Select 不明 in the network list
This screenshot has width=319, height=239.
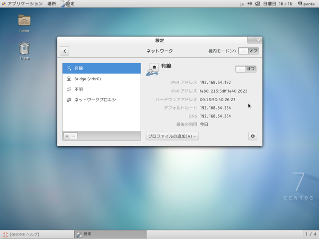[x=102, y=89]
